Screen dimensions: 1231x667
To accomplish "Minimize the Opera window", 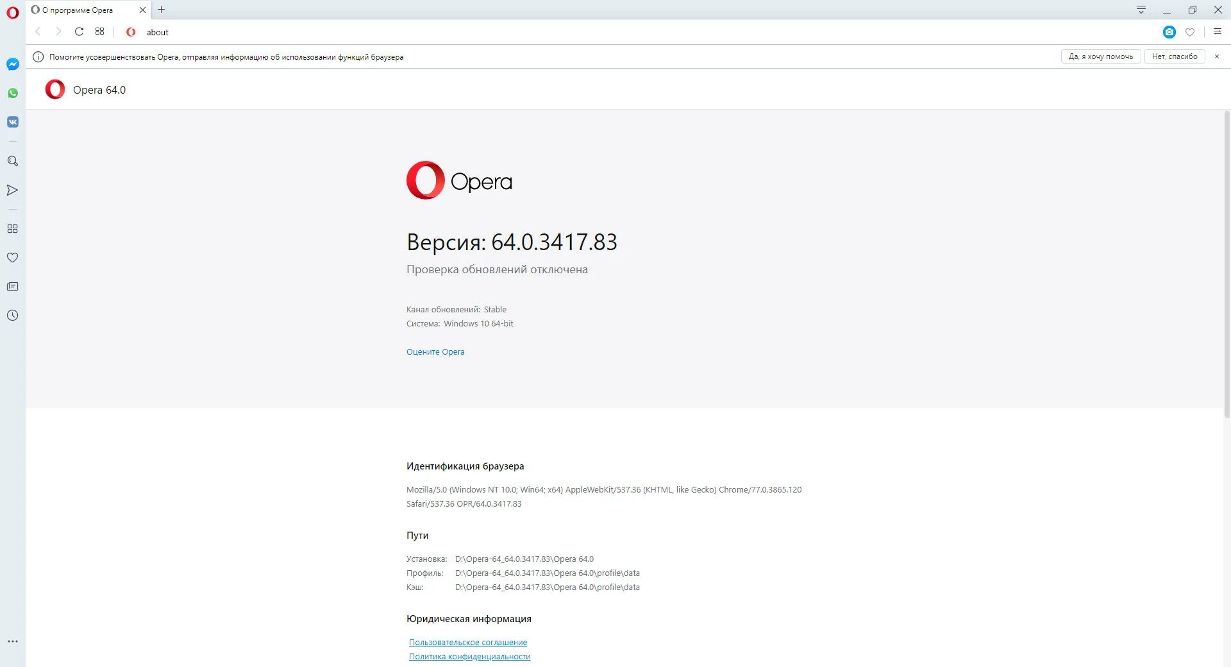I will [1167, 10].
